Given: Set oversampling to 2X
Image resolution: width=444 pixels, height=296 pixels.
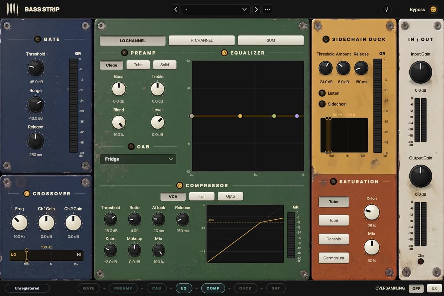Looking at the screenshot, I should [434, 288].
